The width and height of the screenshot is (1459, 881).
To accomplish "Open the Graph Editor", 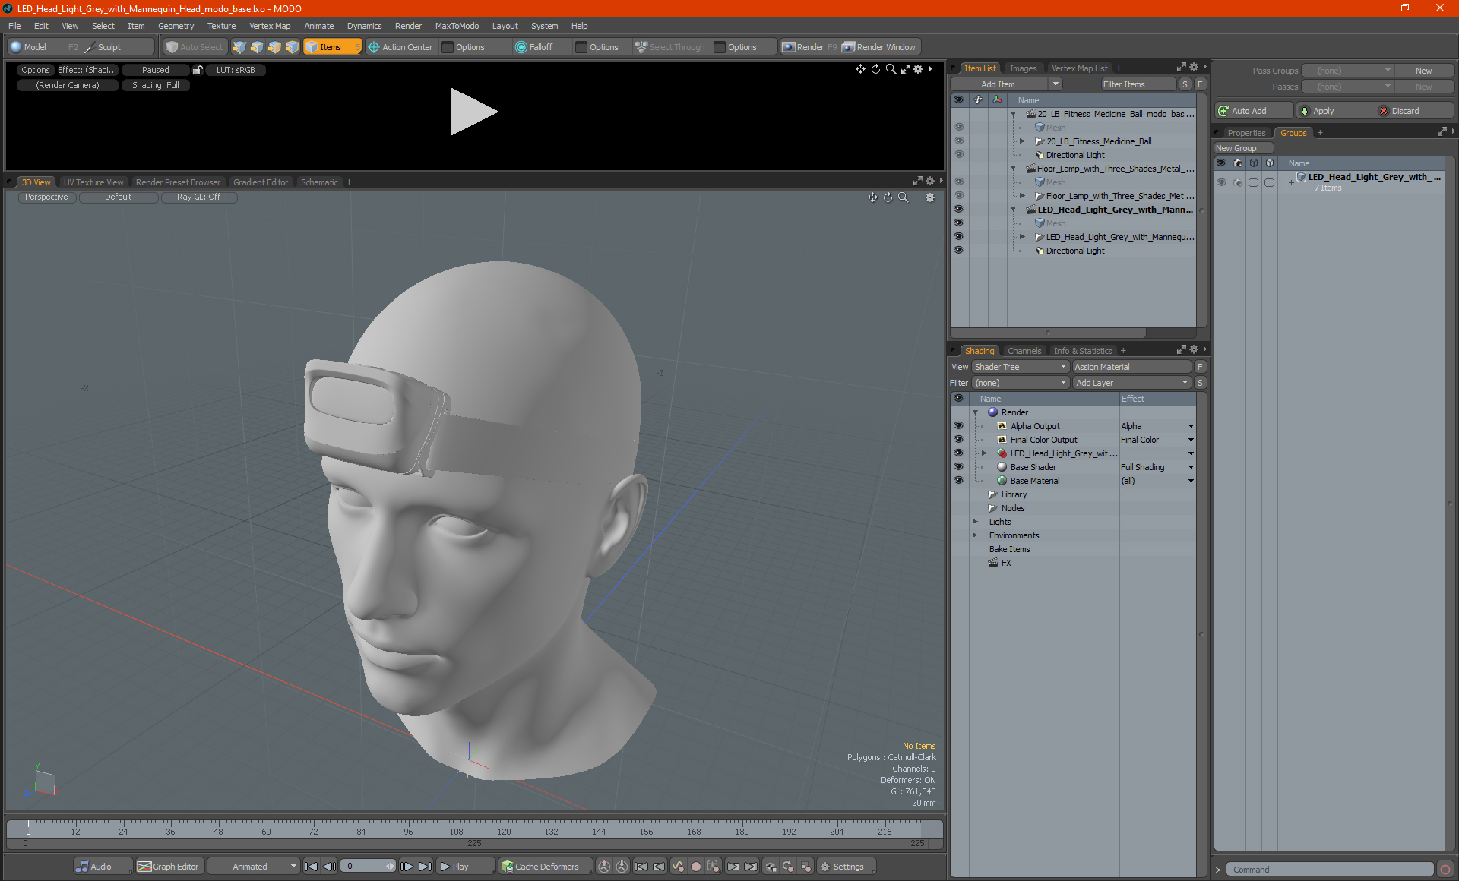I will pyautogui.click(x=168, y=867).
